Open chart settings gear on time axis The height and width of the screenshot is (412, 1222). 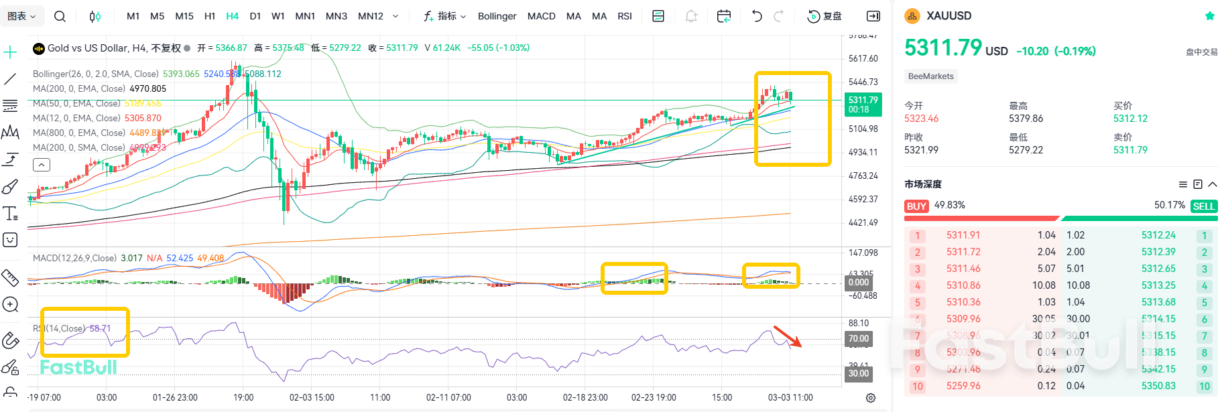point(870,398)
